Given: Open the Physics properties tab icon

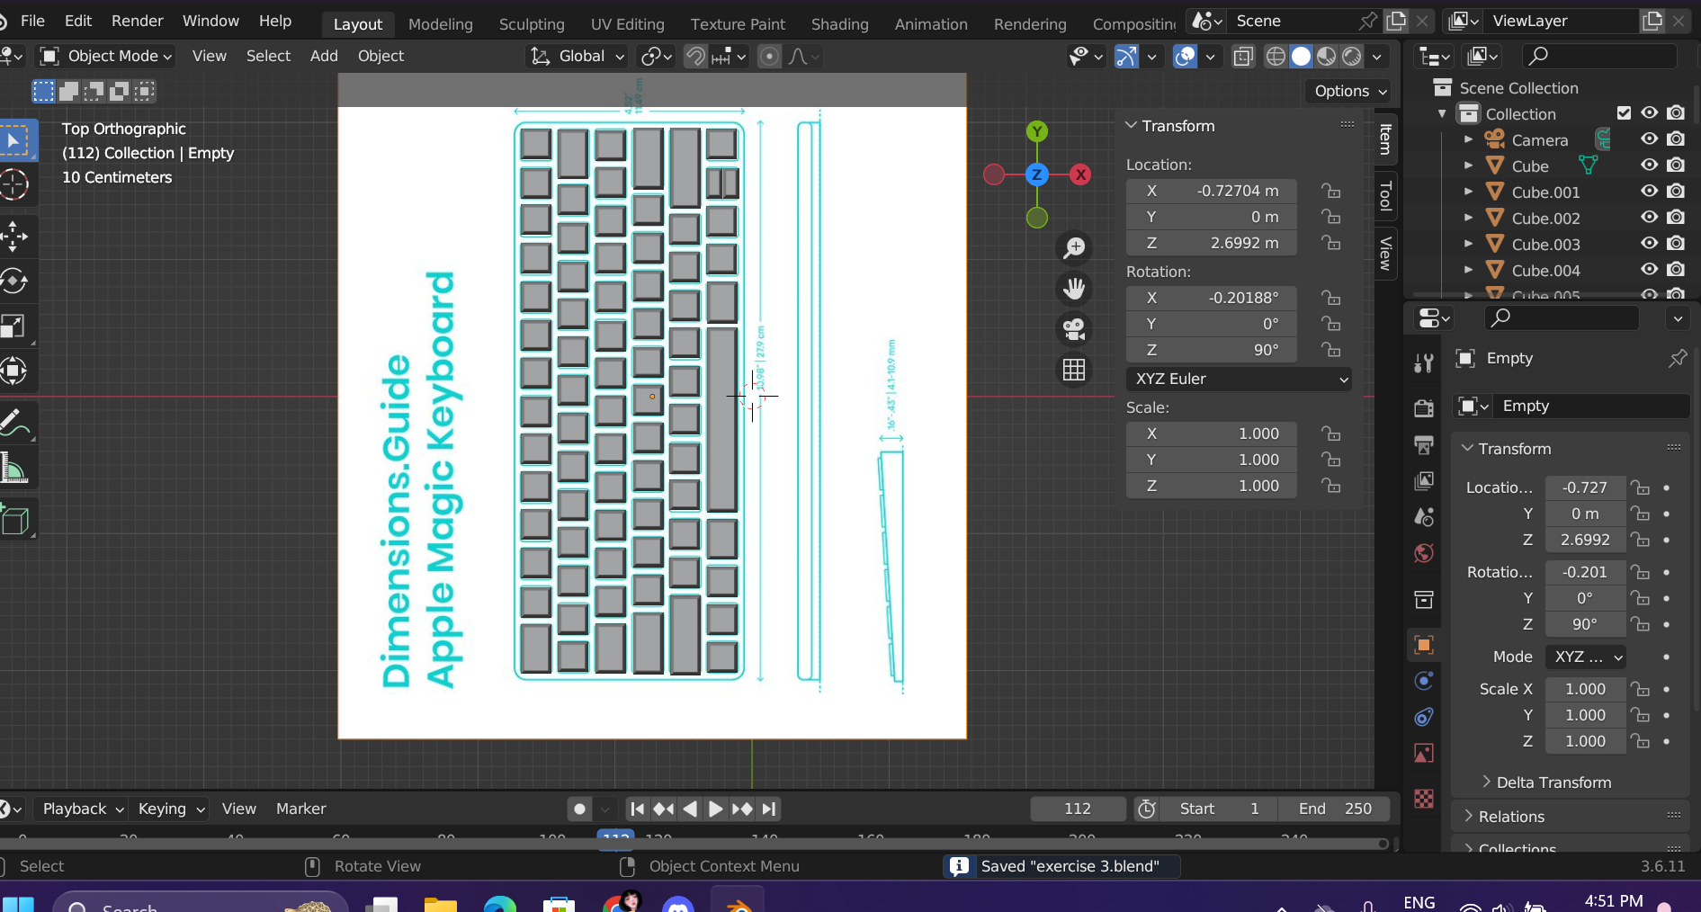Looking at the screenshot, I should coord(1423,681).
